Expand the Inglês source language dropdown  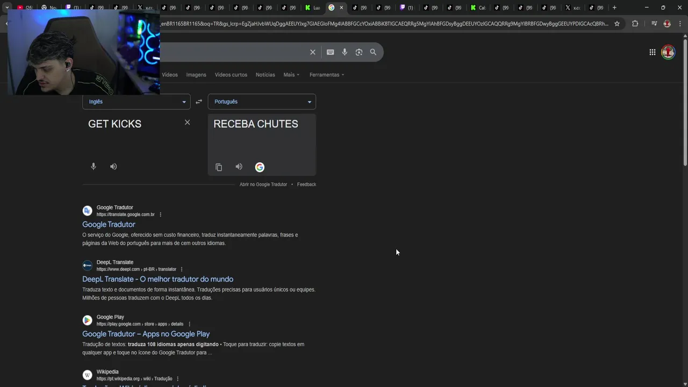137,102
